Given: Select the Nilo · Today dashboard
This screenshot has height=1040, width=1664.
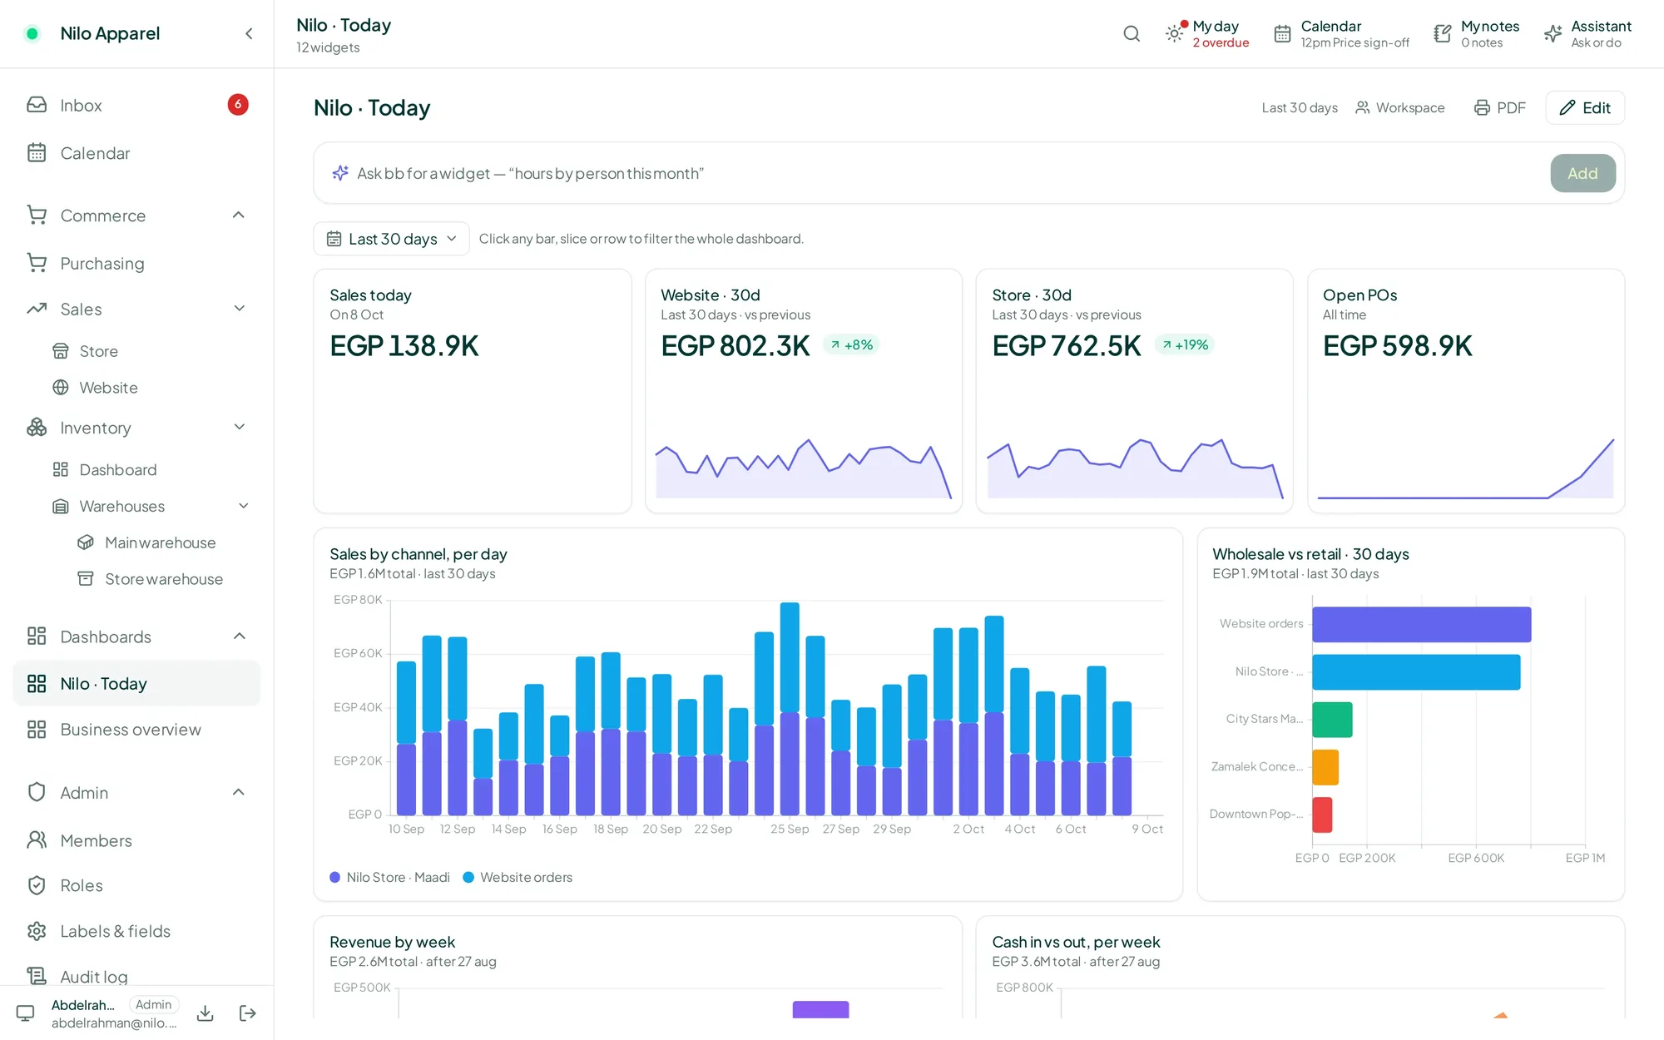Looking at the screenshot, I should 137,683.
